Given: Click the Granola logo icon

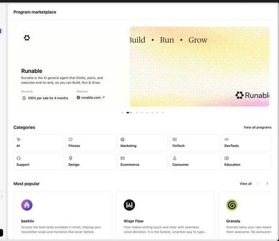Looking at the screenshot, I should click(x=232, y=205).
